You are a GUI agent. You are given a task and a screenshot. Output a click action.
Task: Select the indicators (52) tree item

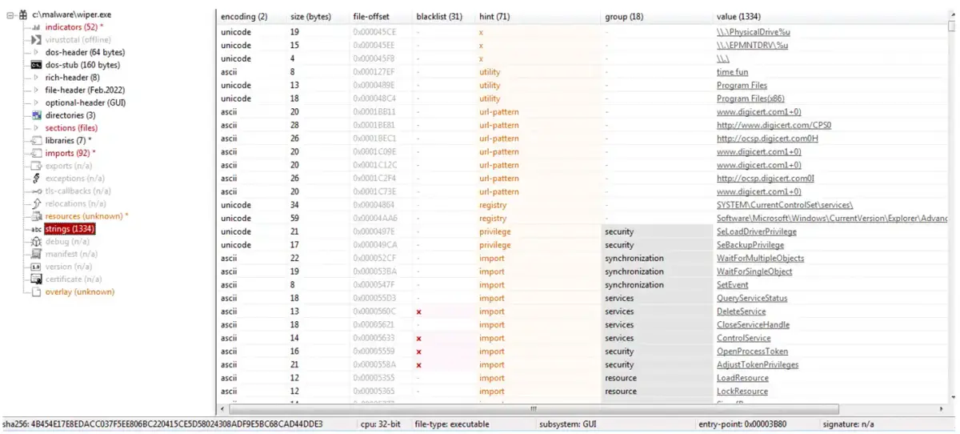coord(74,27)
